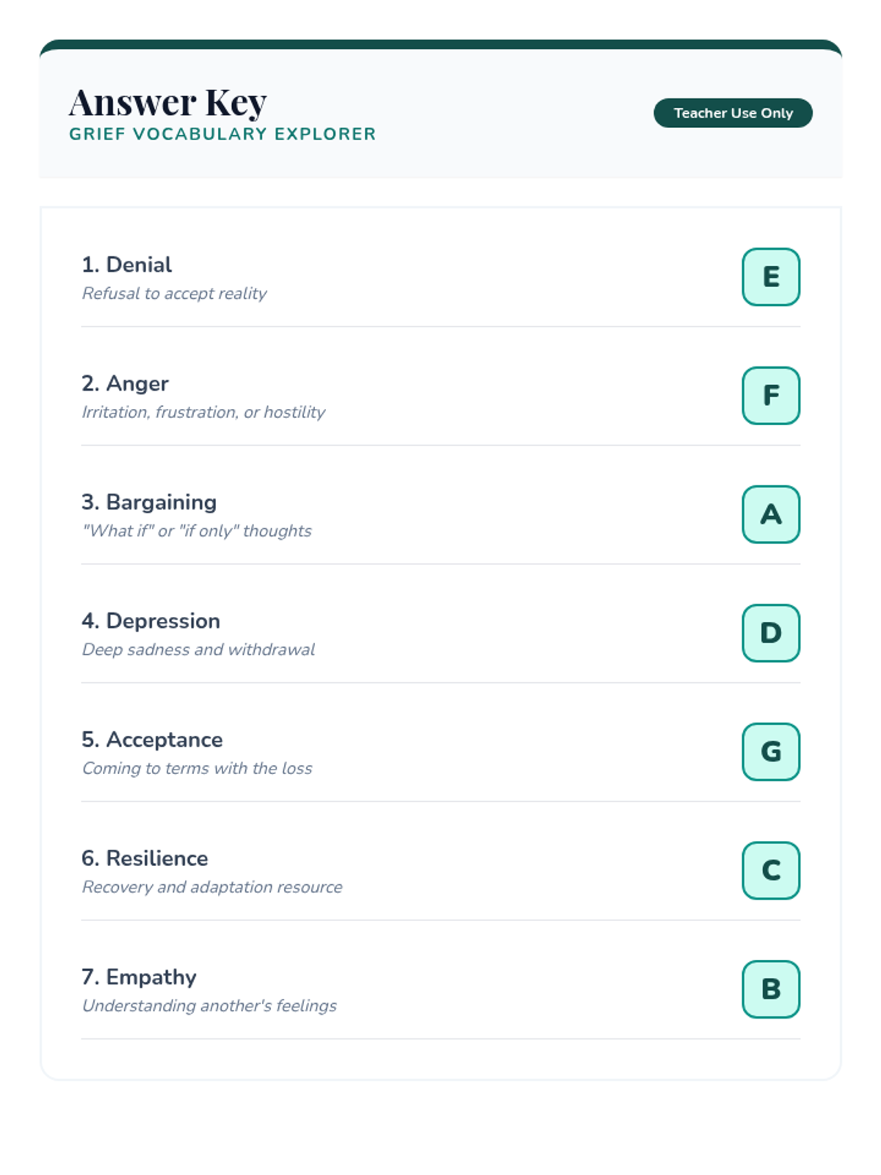Select the term 6. Resilience
Screen dimensions: 881x1175
tap(145, 858)
